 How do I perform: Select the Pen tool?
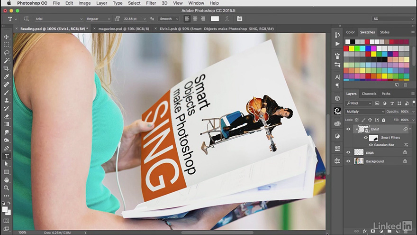pos(6,149)
